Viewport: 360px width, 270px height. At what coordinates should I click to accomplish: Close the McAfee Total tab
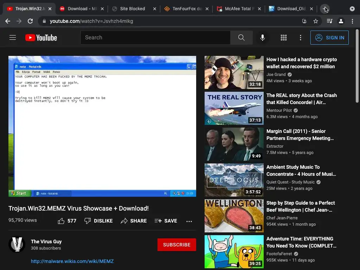[x=259, y=9]
